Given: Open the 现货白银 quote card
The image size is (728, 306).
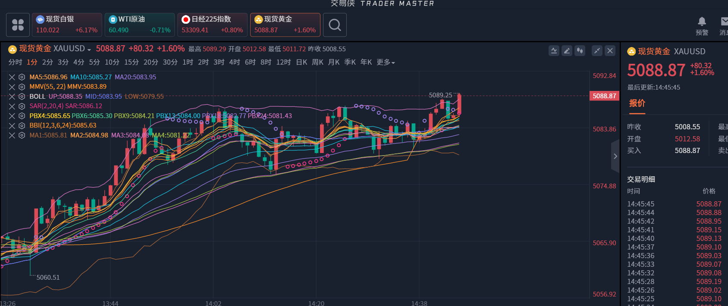Looking at the screenshot, I should point(67,25).
